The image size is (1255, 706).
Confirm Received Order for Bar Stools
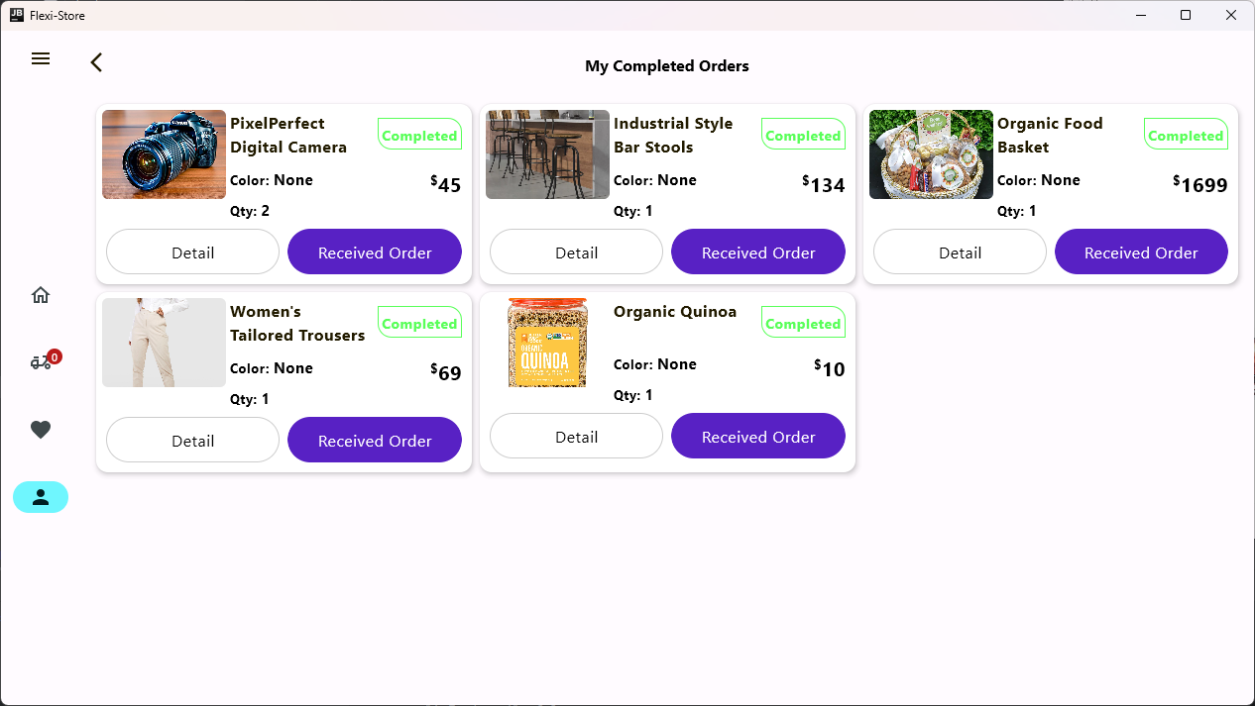coord(757,252)
